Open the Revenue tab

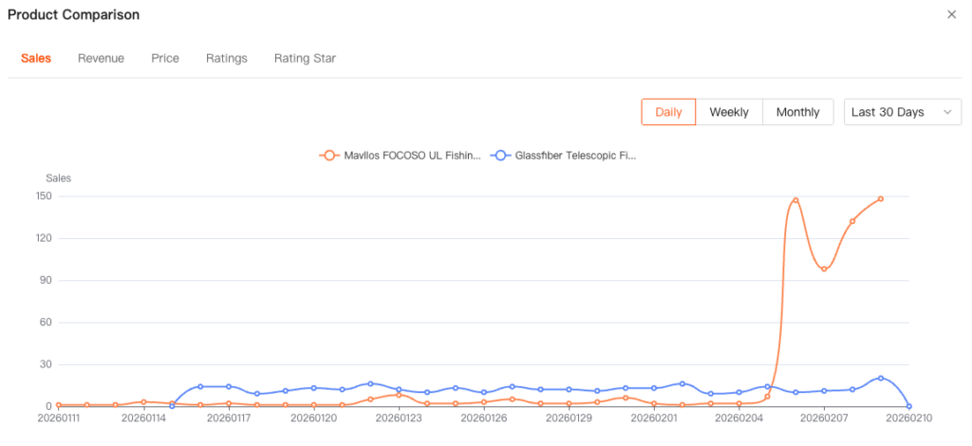point(101,58)
